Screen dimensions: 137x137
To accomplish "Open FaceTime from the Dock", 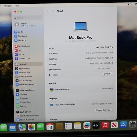I will click(40, 127).
